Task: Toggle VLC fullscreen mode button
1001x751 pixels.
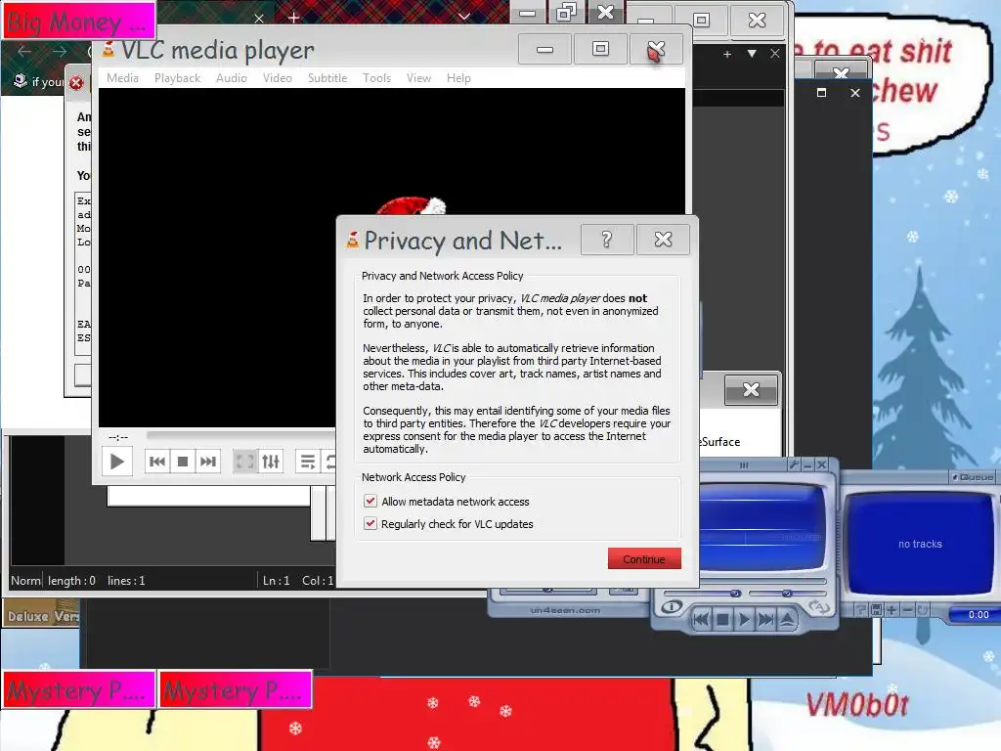Action: (244, 462)
